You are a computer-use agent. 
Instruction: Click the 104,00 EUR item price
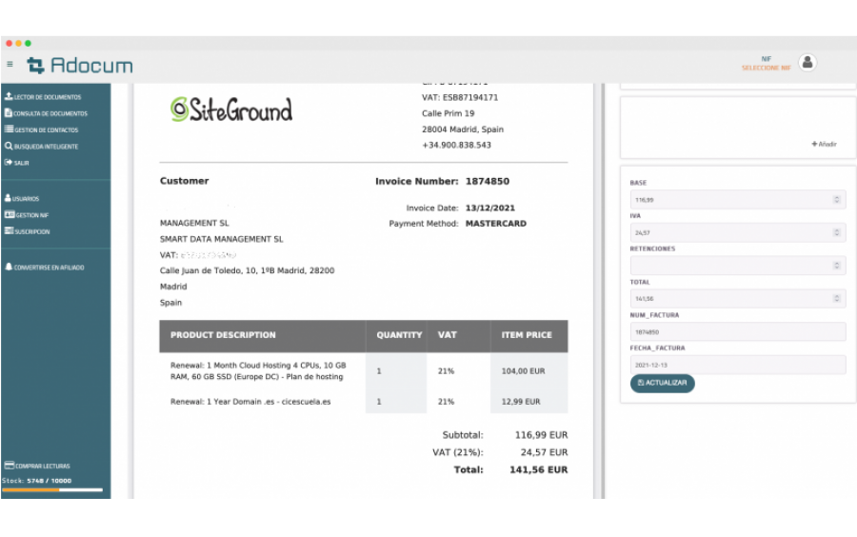[x=523, y=371]
